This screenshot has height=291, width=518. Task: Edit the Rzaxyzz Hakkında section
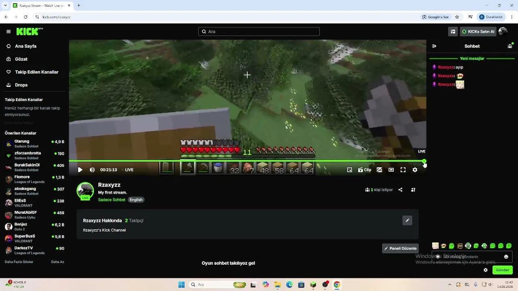pos(408,220)
